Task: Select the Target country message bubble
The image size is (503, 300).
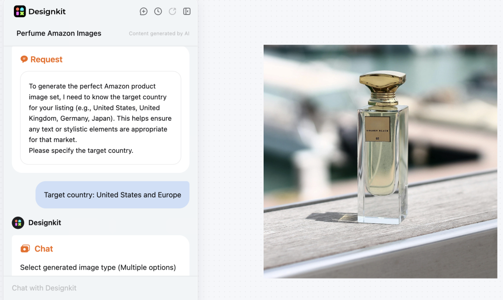Action: [x=112, y=195]
